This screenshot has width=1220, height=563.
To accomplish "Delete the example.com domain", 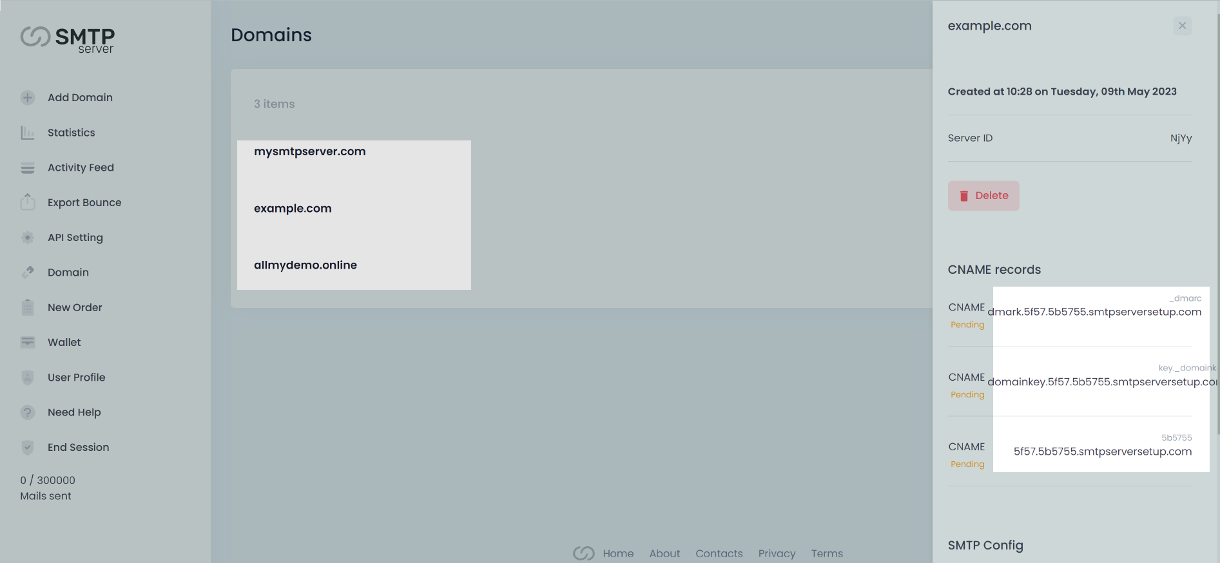I will 983,196.
